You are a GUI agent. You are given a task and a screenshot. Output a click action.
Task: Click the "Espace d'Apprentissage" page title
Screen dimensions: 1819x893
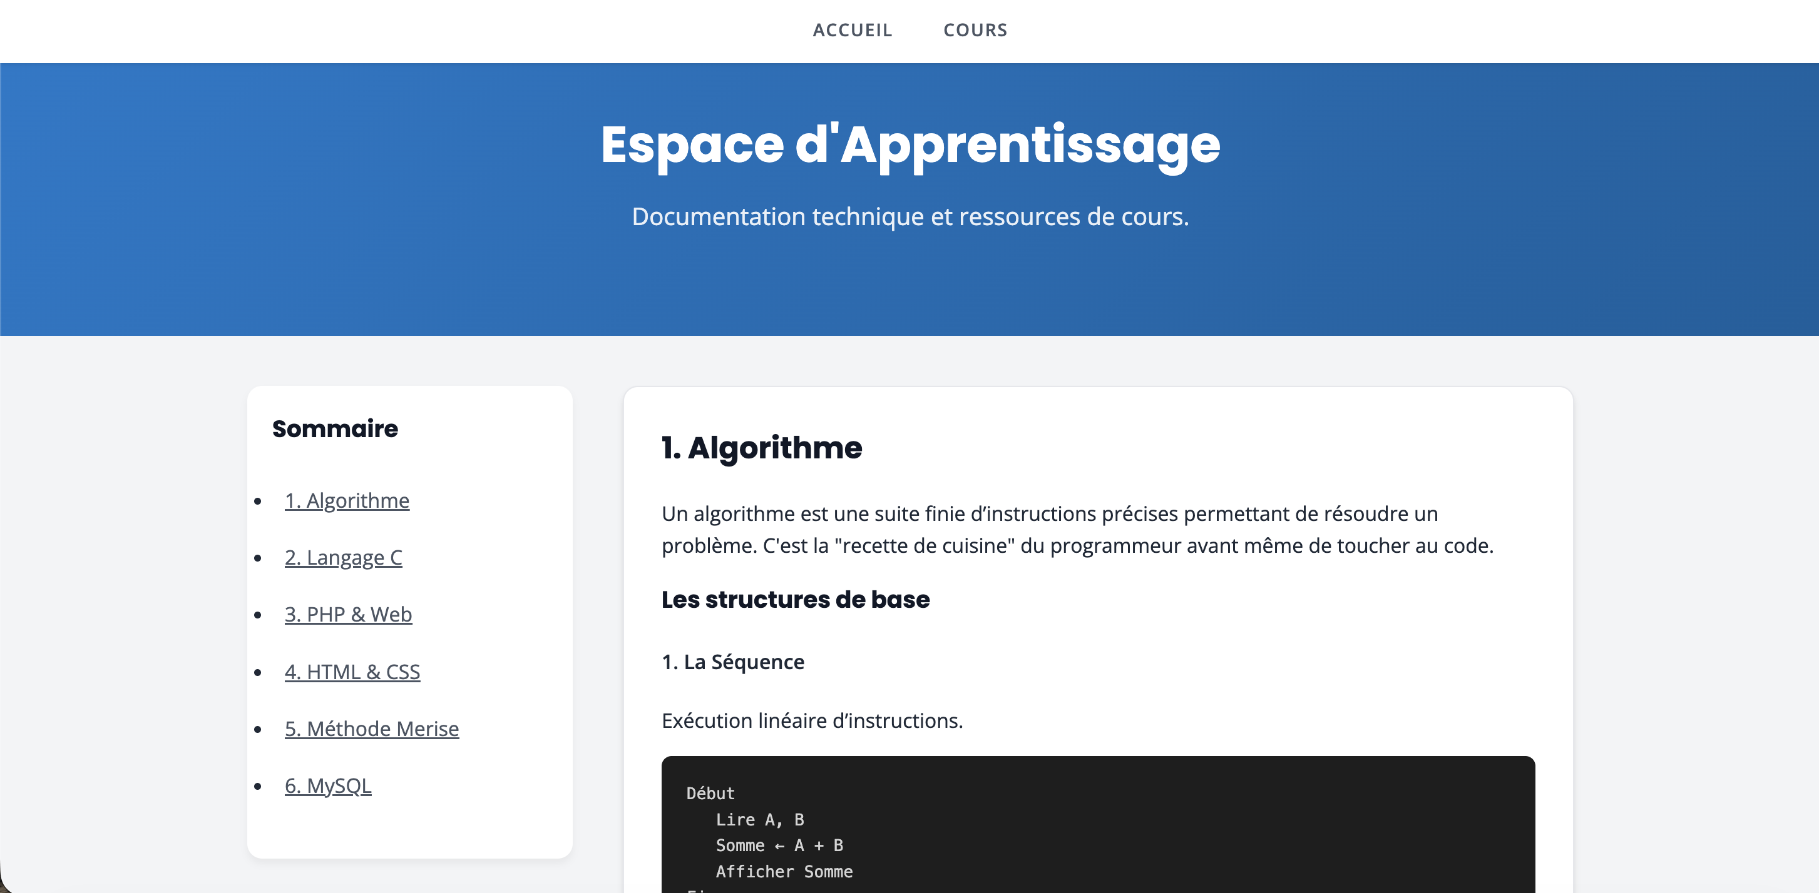pyautogui.click(x=909, y=144)
